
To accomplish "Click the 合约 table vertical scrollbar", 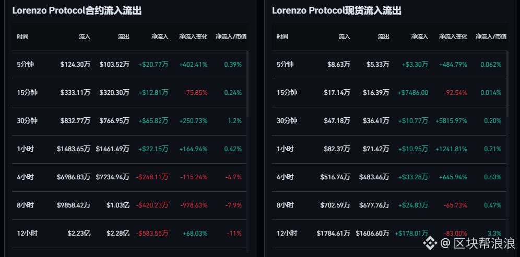I will coord(247,83).
